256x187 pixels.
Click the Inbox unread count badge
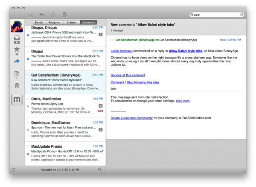point(17,42)
